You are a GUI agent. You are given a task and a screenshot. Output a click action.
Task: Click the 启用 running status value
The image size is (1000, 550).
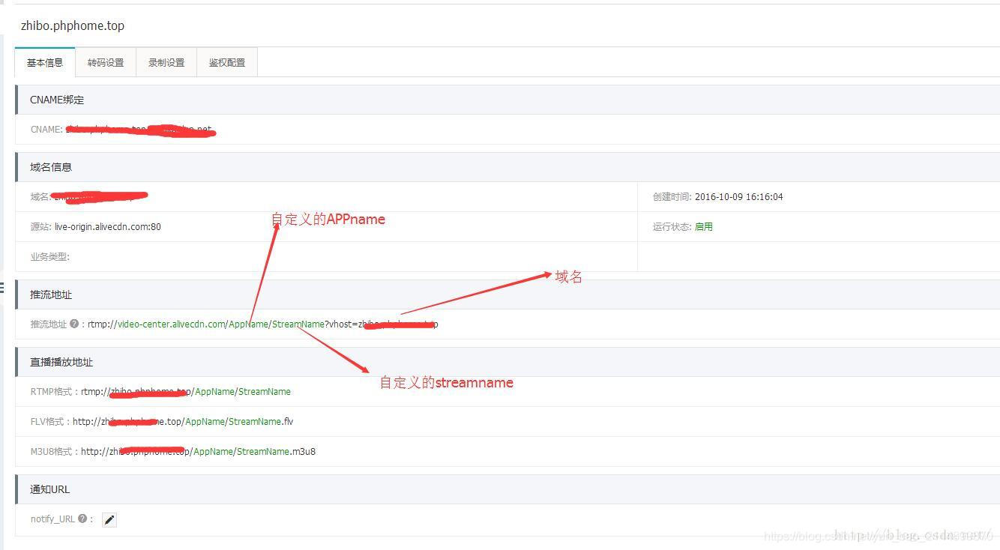click(x=704, y=226)
